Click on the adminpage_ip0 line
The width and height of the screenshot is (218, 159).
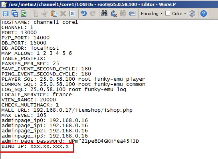click(45, 120)
